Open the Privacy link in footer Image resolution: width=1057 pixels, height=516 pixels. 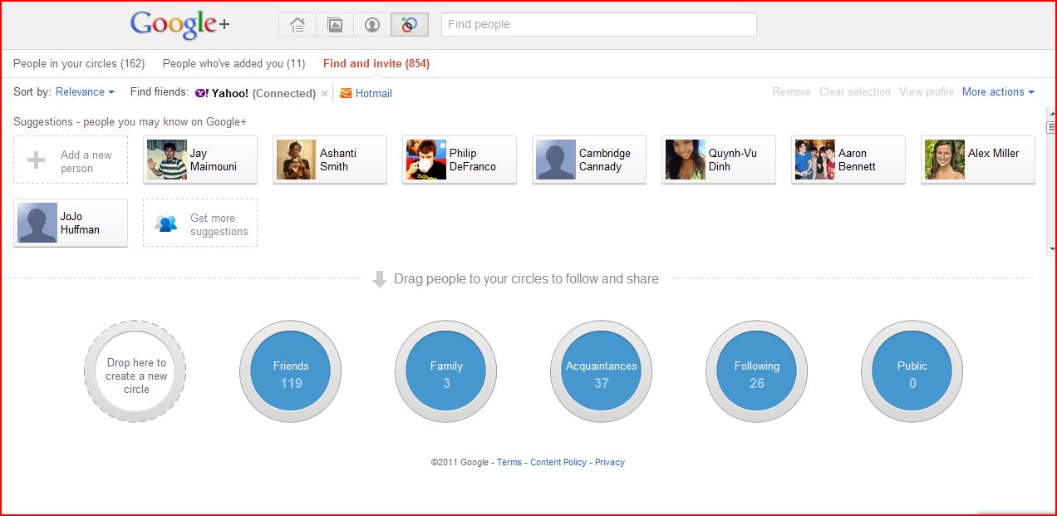pos(610,462)
